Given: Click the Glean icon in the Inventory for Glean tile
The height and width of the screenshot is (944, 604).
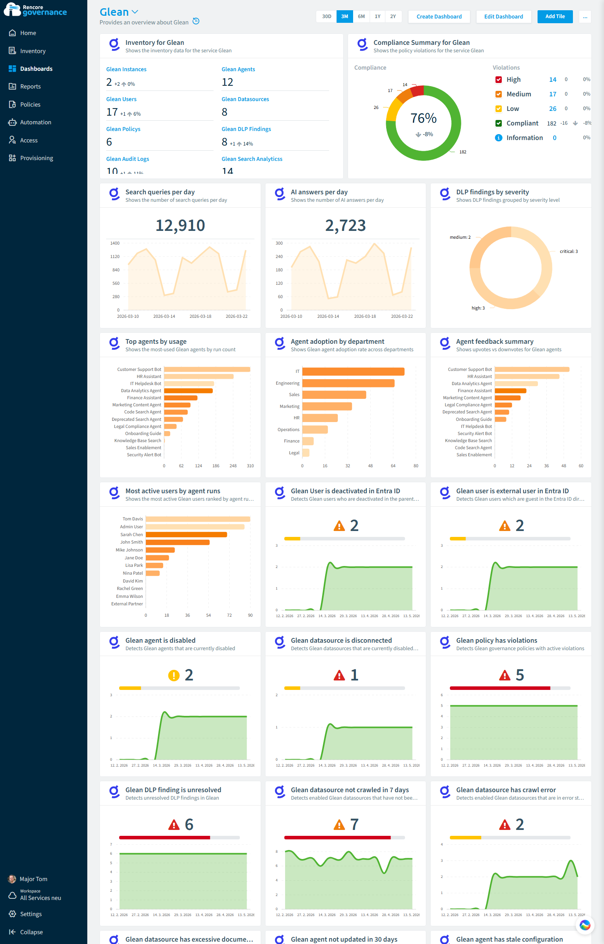Looking at the screenshot, I should (x=114, y=44).
